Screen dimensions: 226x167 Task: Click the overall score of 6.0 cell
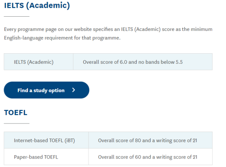[143, 62]
